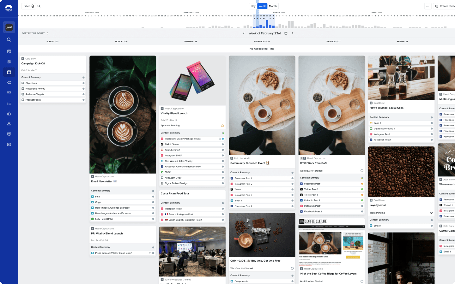Image resolution: width=455 pixels, height=284 pixels.
Task: Collapse Content Summary on the Costa Rican Food Tour card
Action: pos(192,203)
